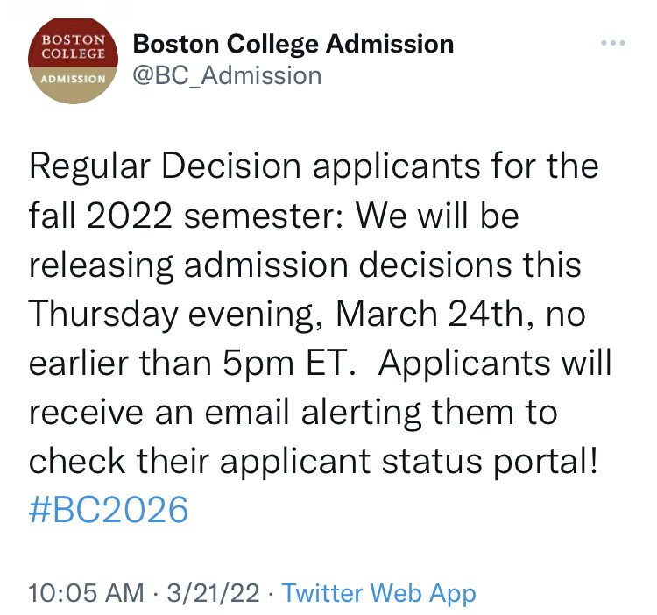
Task: Open the #BC2026 hashtag
Action: click(109, 509)
